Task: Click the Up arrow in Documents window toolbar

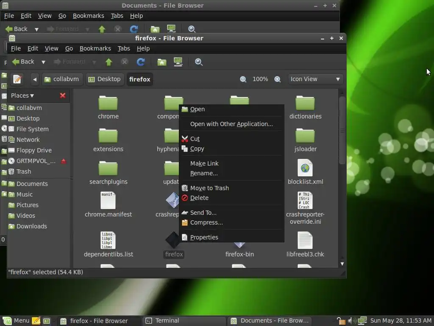Action: [102, 29]
